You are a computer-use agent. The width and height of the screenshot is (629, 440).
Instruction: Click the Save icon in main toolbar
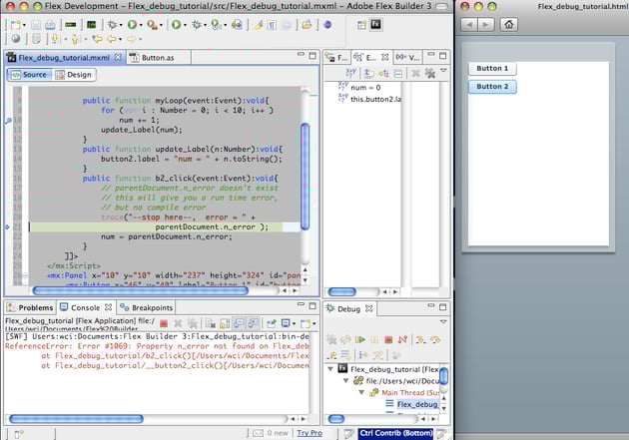click(x=34, y=23)
